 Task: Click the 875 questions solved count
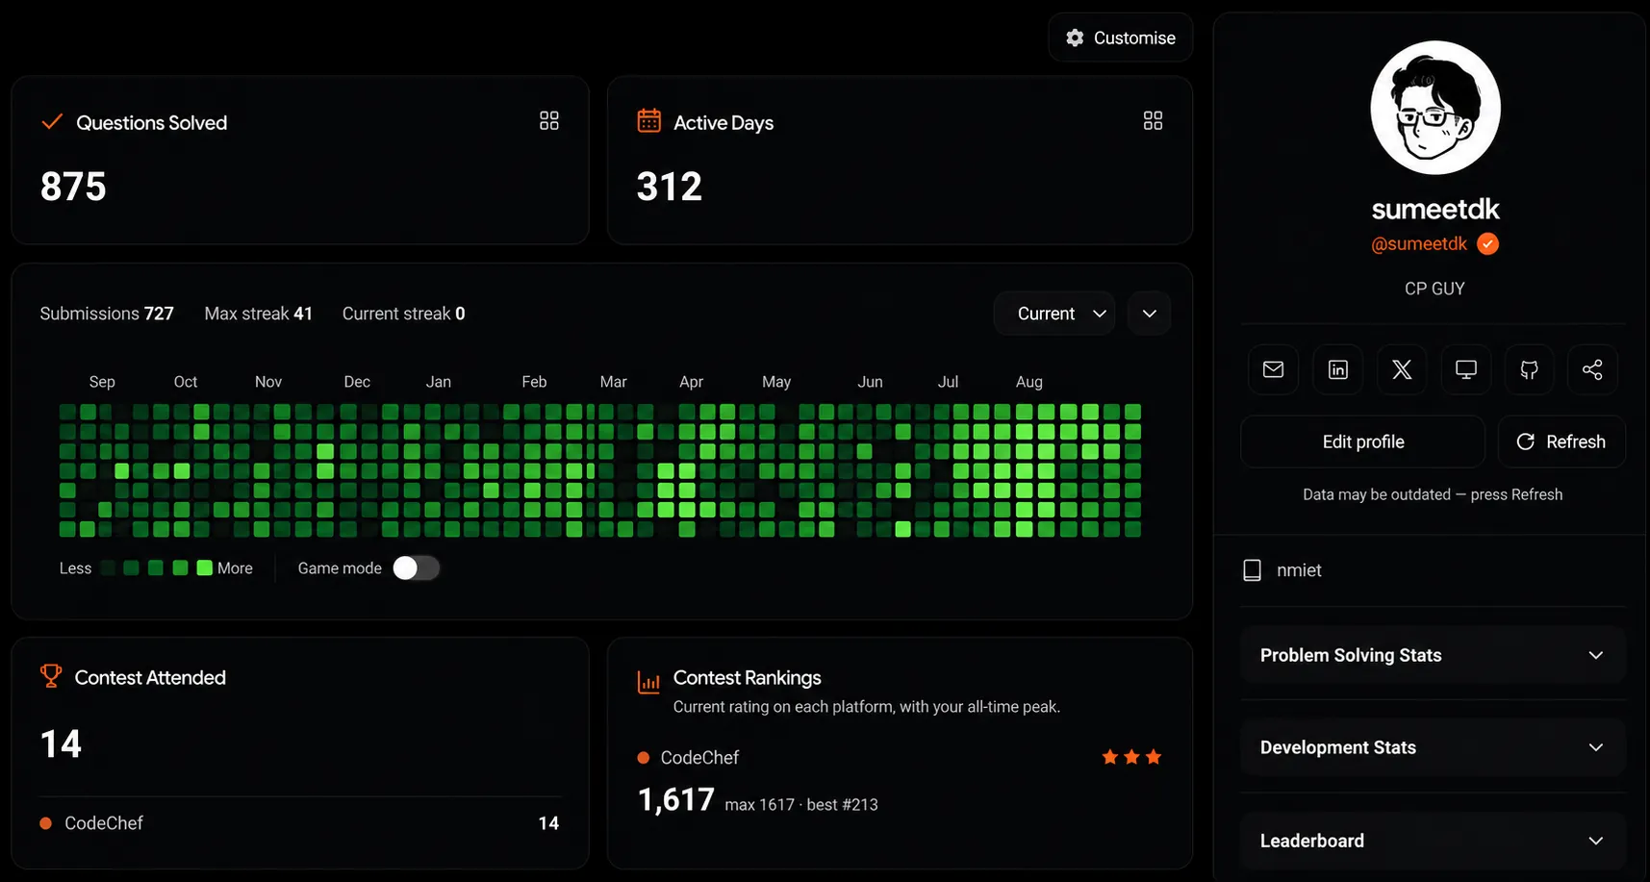[73, 187]
